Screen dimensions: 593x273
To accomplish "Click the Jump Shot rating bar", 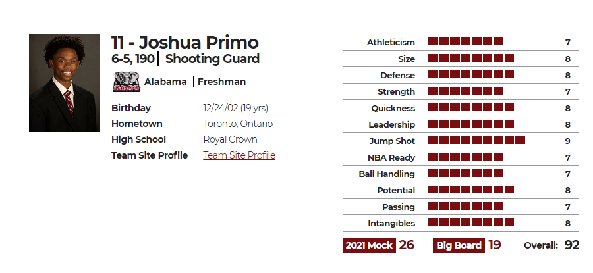I will click(476, 141).
